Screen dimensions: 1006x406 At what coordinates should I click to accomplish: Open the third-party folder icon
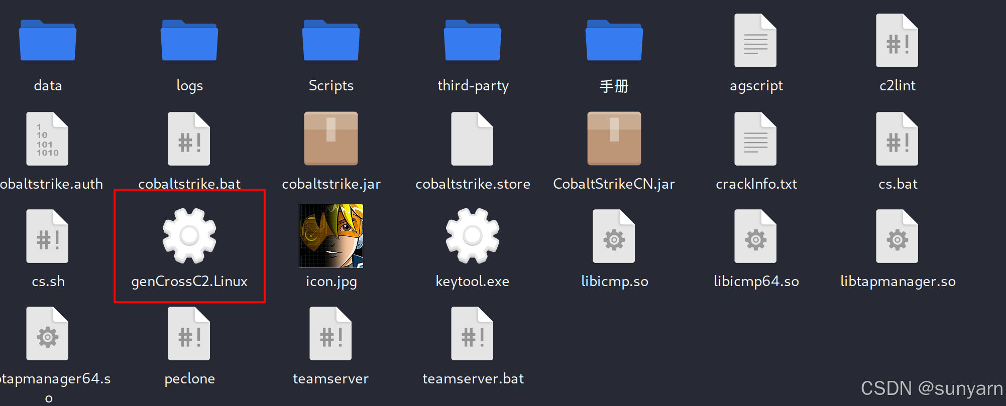473,40
